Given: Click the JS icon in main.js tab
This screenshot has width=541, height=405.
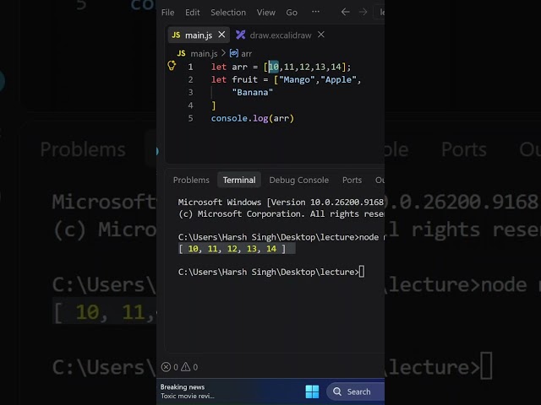Looking at the screenshot, I should 176,35.
